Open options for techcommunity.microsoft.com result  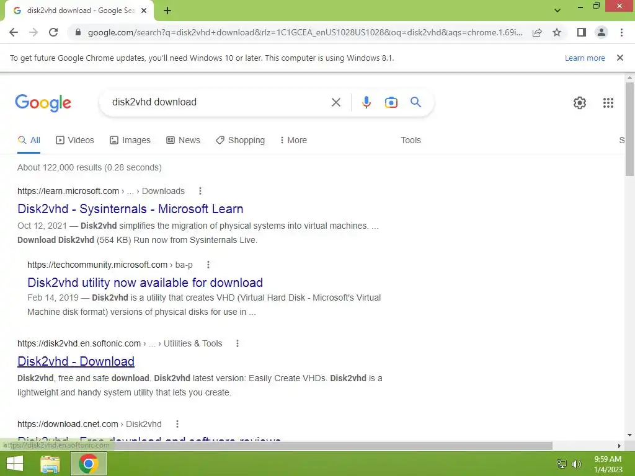208,265
